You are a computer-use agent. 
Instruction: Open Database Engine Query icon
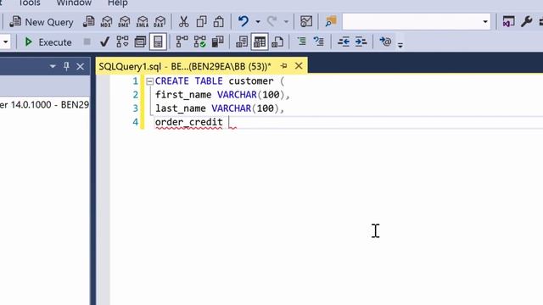[x=88, y=22]
